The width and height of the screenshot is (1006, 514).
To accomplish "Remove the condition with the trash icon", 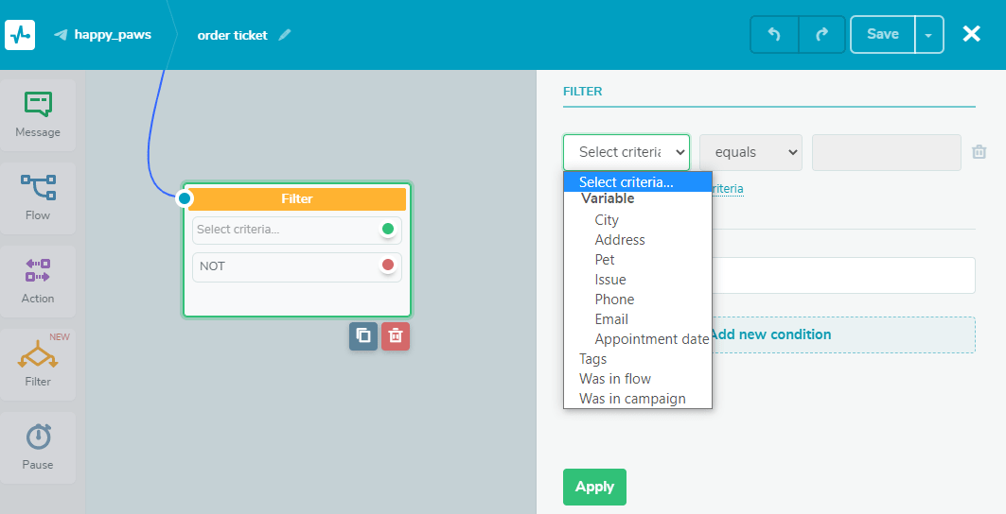I will (x=980, y=152).
